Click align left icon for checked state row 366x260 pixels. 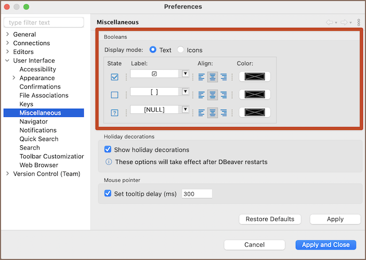click(202, 77)
